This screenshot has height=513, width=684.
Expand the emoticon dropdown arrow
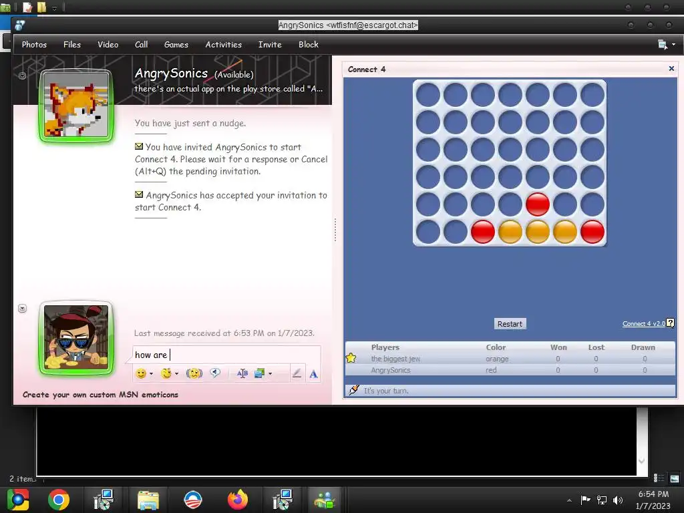point(151,374)
